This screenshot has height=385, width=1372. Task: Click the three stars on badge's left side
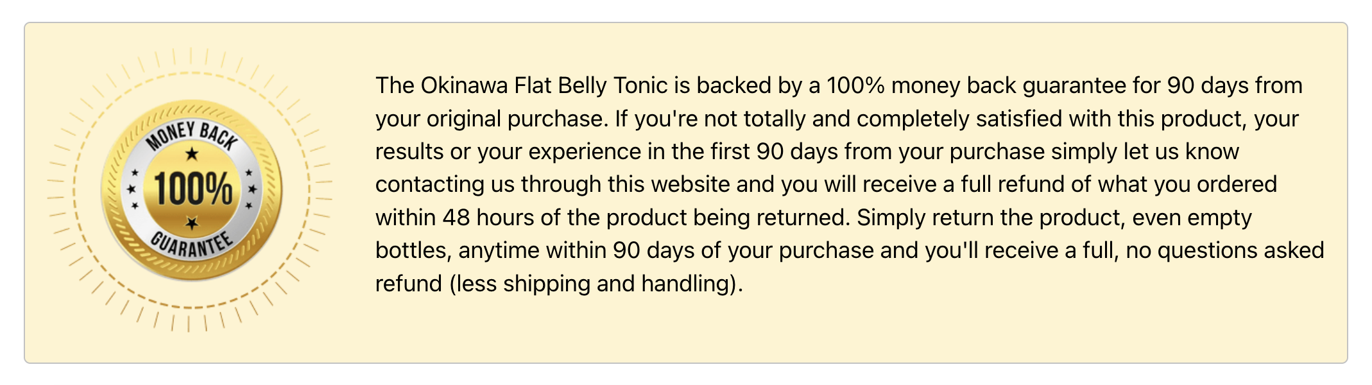click(x=133, y=189)
